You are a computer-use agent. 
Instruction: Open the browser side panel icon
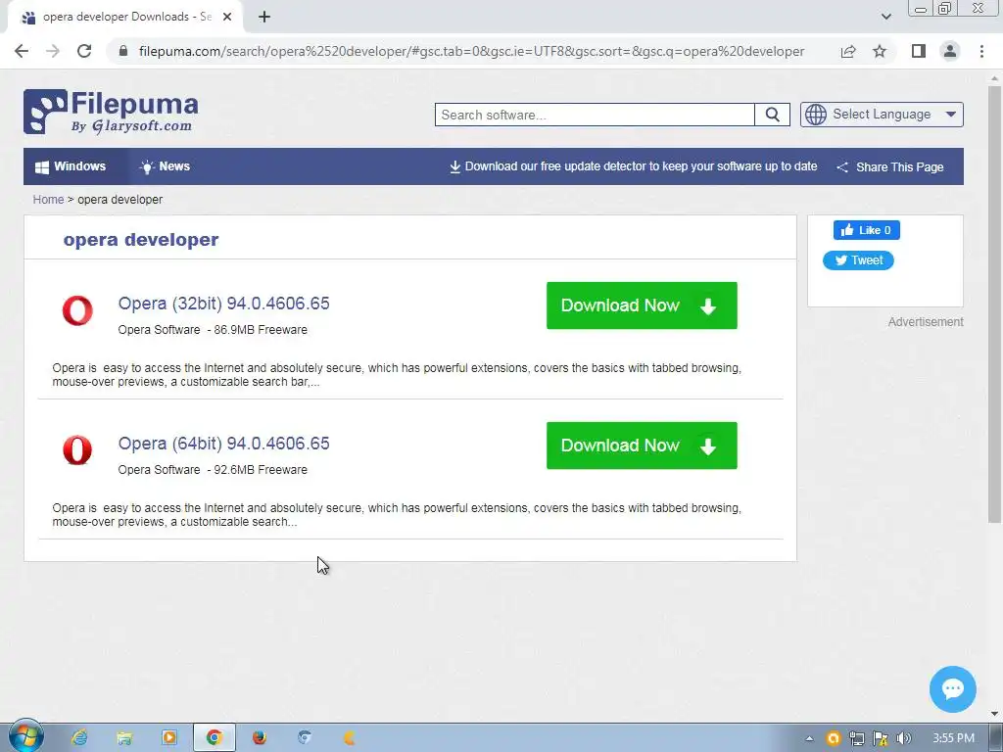coord(919,51)
